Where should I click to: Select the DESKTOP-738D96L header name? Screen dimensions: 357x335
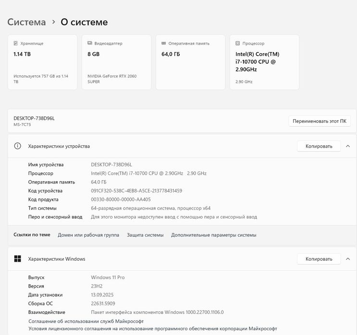point(34,118)
